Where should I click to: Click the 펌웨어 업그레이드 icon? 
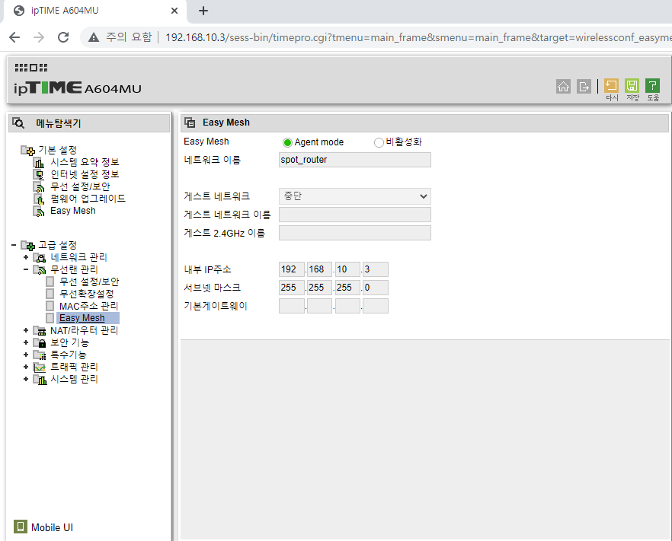pos(39,199)
